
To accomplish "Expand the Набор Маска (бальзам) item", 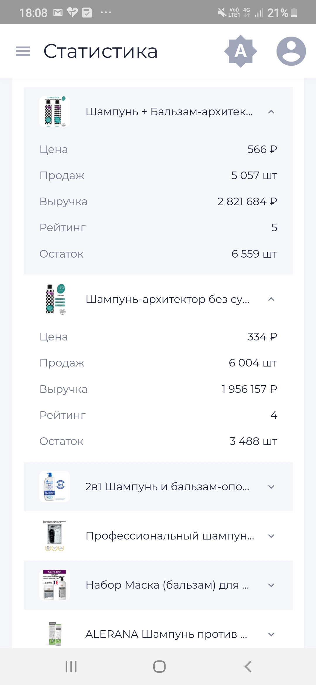I will click(271, 585).
